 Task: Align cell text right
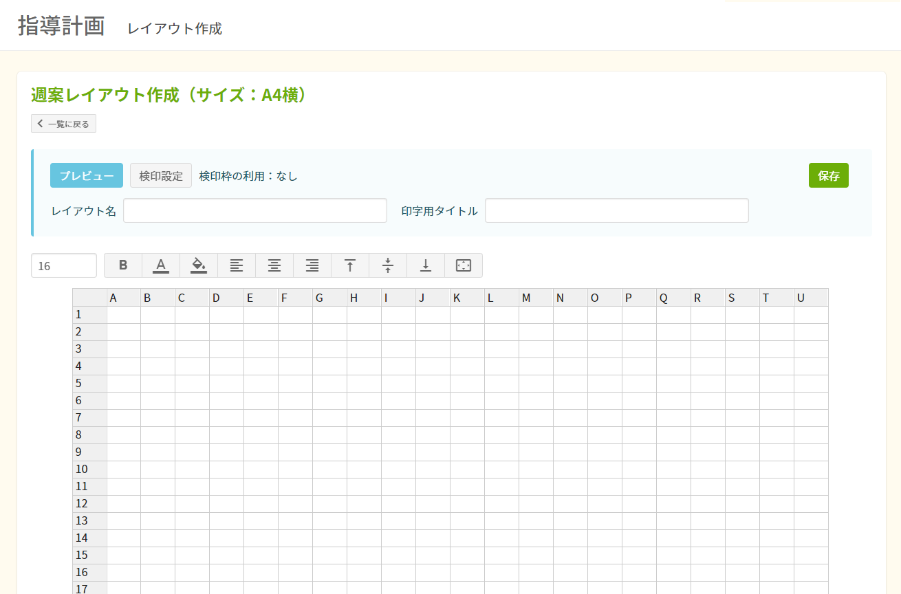pos(312,265)
